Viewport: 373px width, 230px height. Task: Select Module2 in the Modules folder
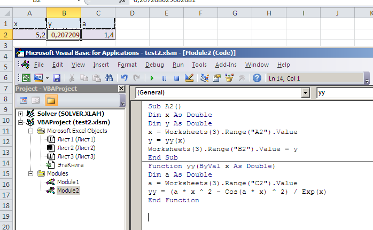(x=68, y=191)
